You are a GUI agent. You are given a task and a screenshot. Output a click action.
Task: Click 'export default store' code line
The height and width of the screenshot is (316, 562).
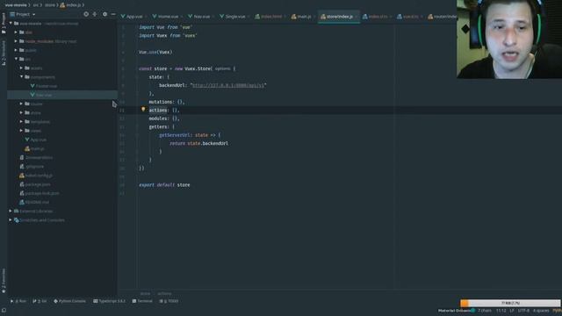point(164,185)
